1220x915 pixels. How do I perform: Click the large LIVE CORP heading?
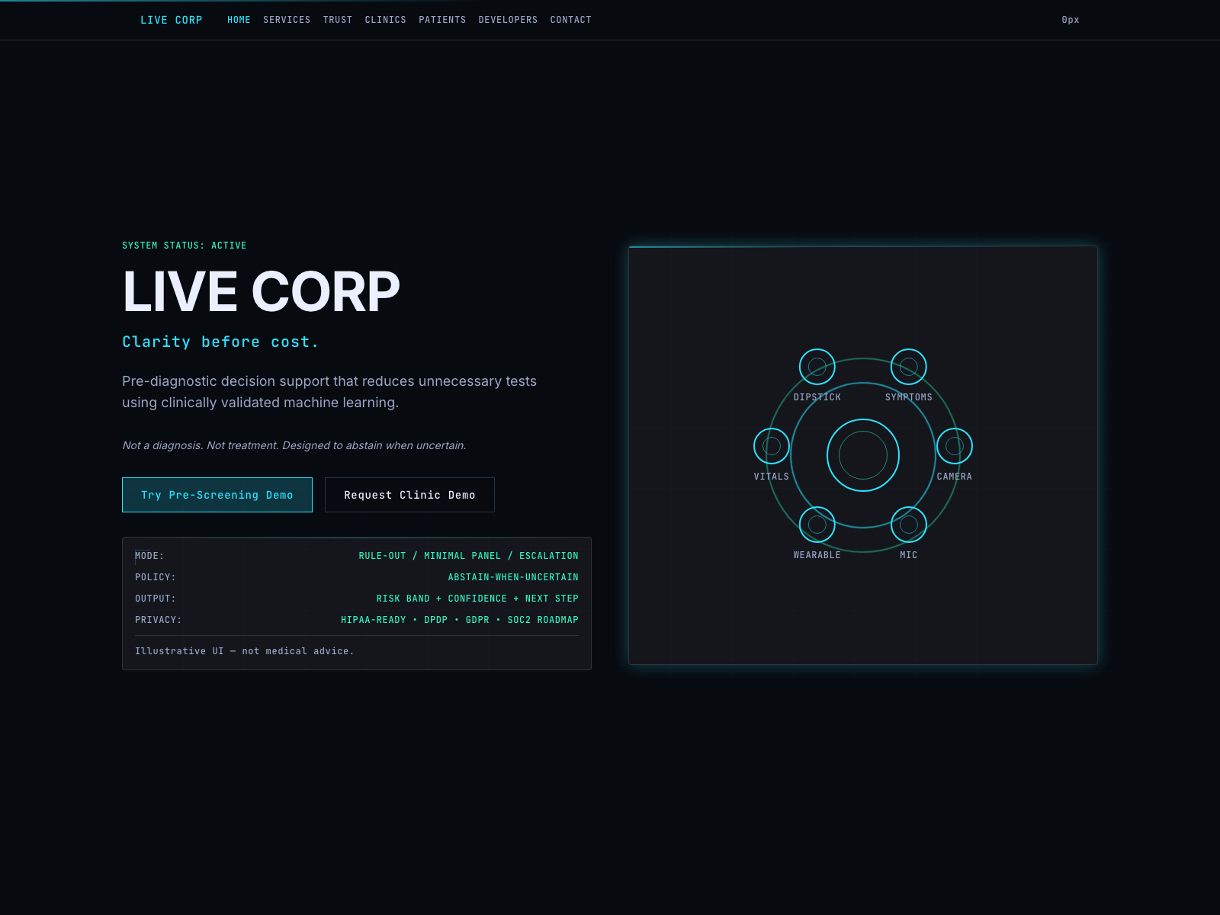coord(261,292)
